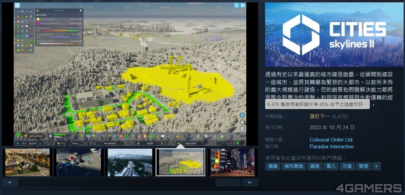Toggle Industrial Suitability legend checkbox
Screen dimensions: 405x195
pos(81,28)
